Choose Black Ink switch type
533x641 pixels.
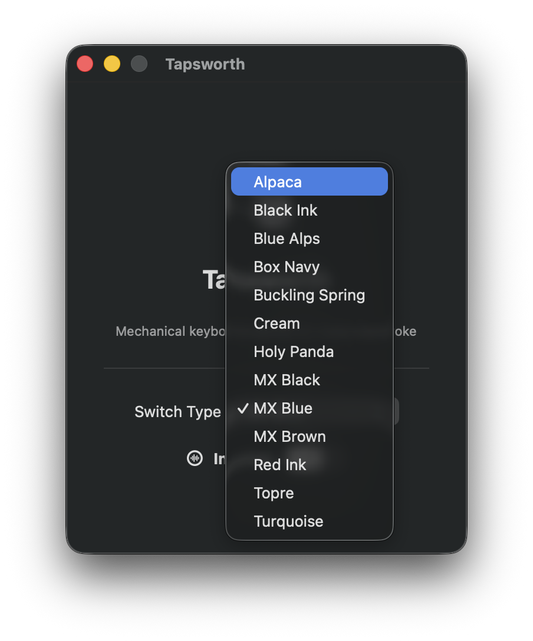tap(310, 210)
